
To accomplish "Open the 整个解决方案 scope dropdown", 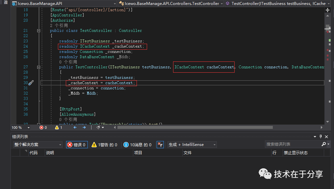I will (x=38, y=145).
